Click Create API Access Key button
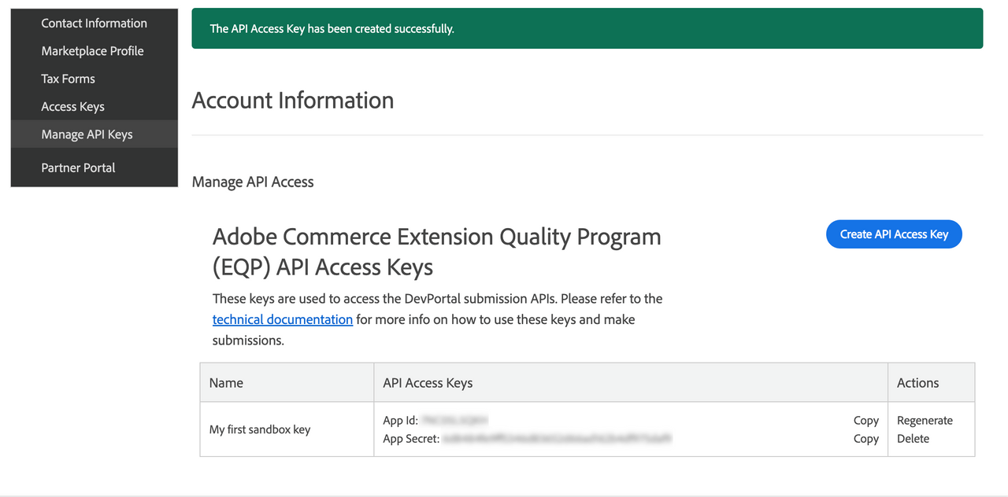 (894, 234)
